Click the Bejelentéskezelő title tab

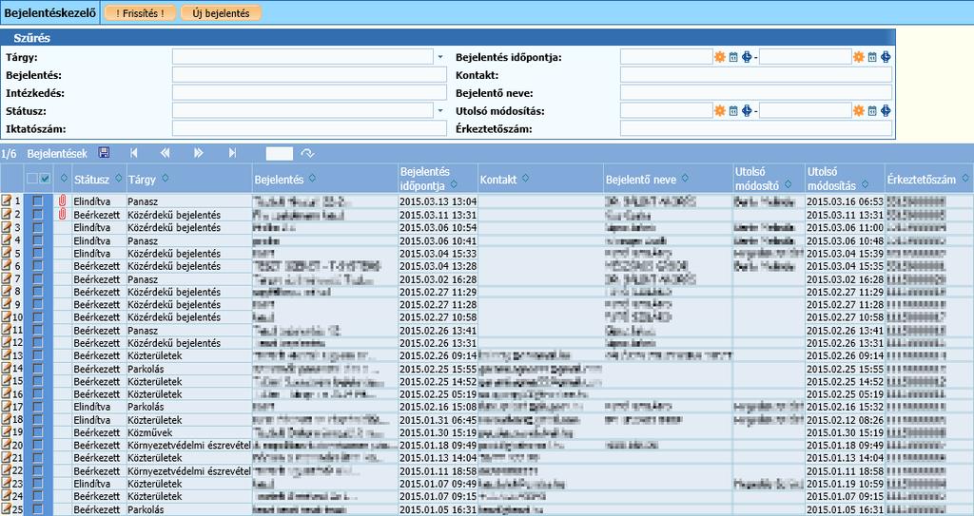point(49,12)
